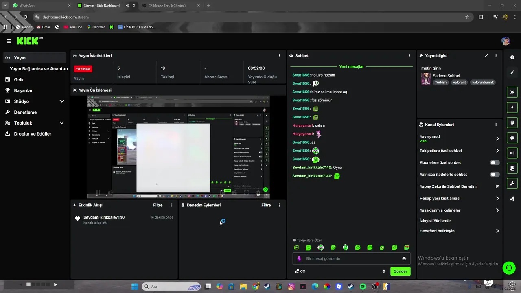Open Spotify from the Windows taskbar
The width and height of the screenshot is (521, 293).
[363, 286]
